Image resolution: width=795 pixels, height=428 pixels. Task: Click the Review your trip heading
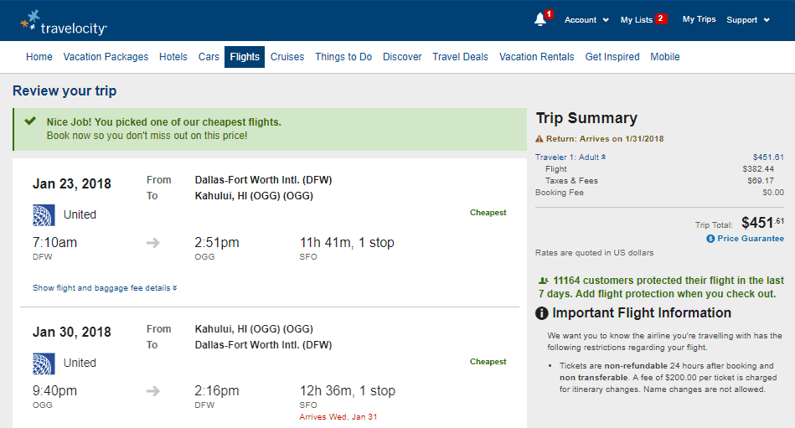[65, 90]
